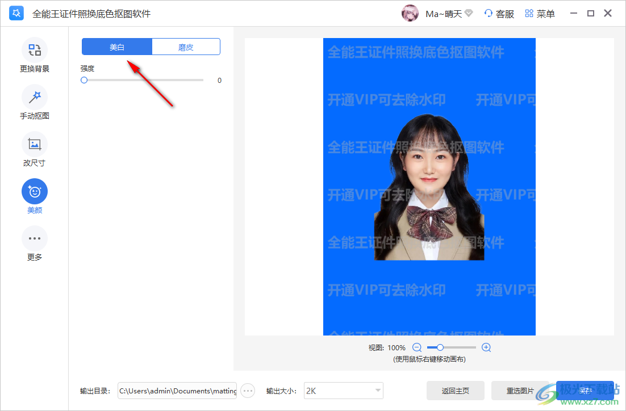Click the intensity value 0
Screen dimensions: 626x411
pos(220,80)
